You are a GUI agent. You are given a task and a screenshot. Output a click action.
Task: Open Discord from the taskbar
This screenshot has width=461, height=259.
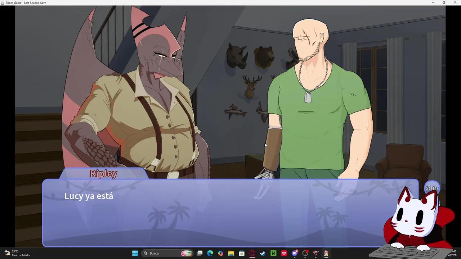[x=295, y=253]
